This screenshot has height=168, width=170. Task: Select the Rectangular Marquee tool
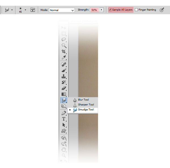[x=64, y=34]
